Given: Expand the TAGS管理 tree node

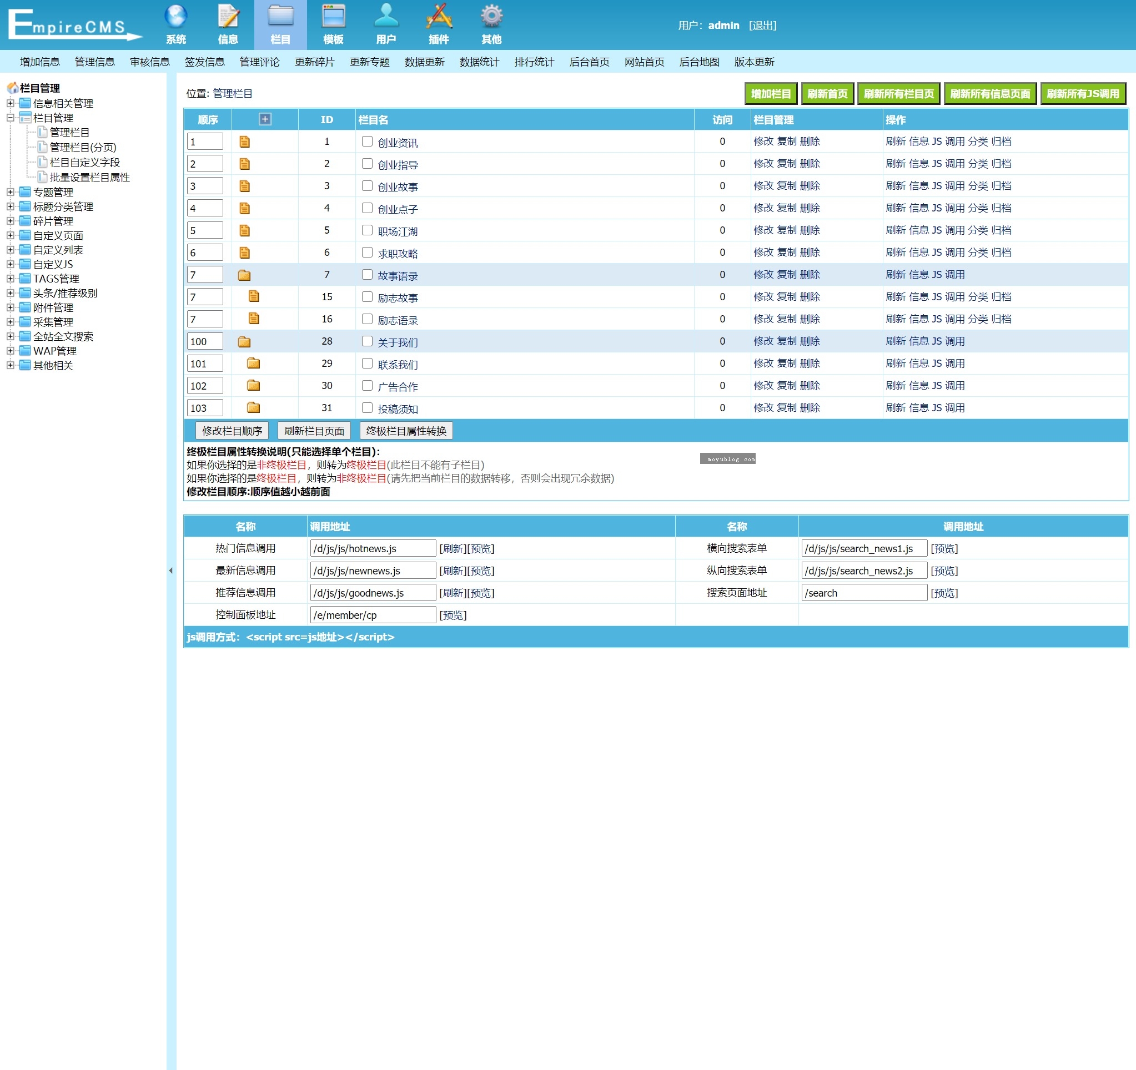Looking at the screenshot, I should tap(11, 278).
